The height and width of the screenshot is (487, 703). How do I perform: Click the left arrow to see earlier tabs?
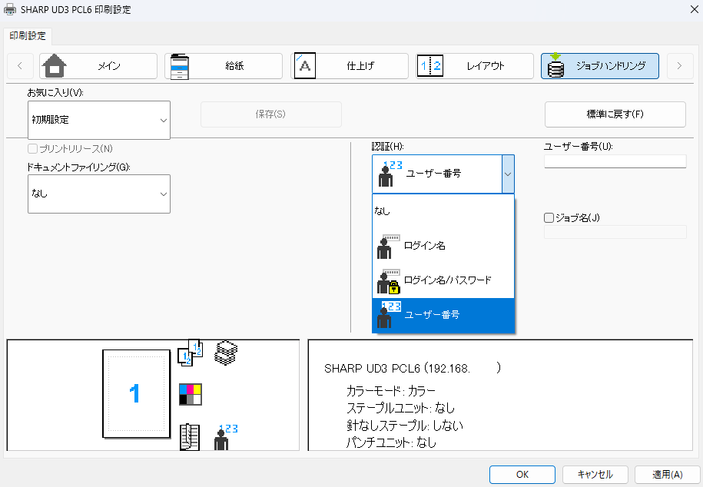[x=20, y=66]
